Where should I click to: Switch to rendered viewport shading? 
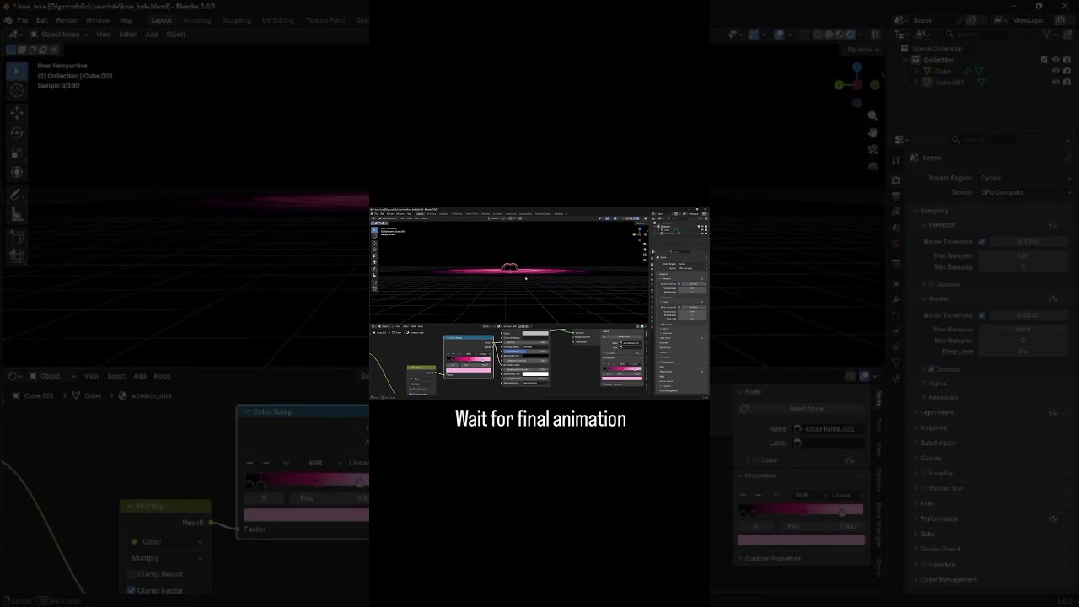tap(851, 35)
